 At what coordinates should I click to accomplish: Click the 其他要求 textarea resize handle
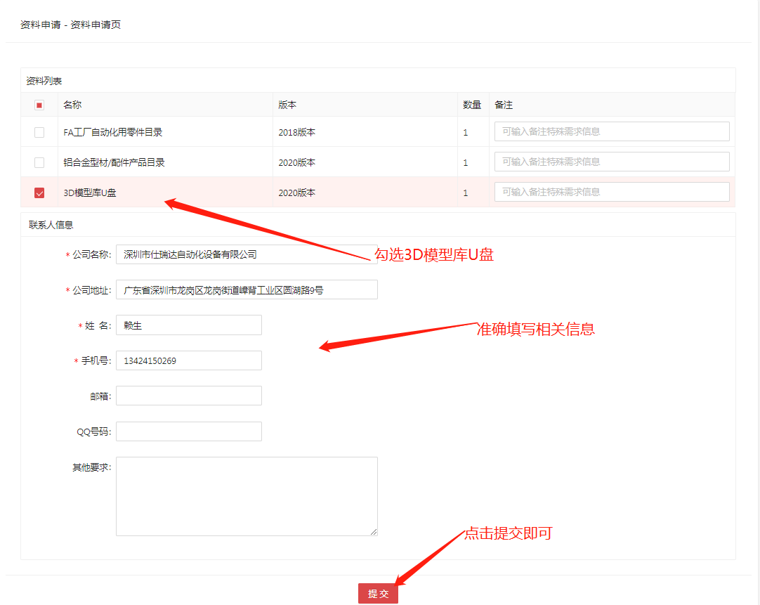[x=374, y=533]
